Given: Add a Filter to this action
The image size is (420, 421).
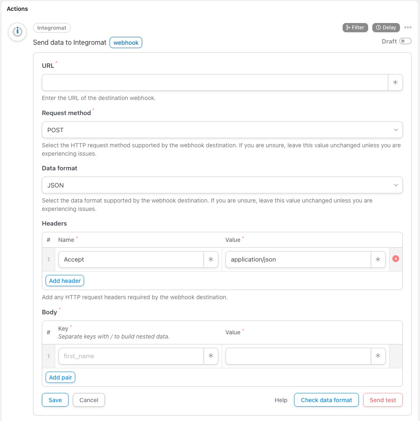Looking at the screenshot, I should click(355, 28).
